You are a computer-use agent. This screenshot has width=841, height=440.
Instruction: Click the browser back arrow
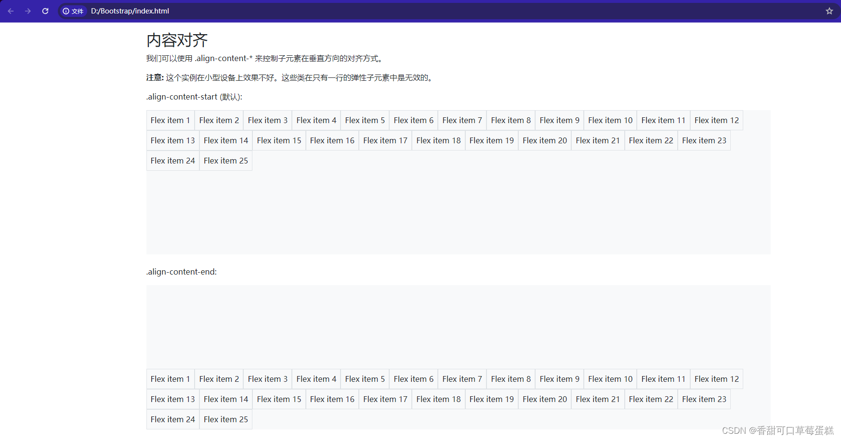click(x=11, y=11)
